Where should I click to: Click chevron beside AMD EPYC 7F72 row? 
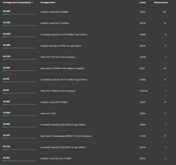169,57
